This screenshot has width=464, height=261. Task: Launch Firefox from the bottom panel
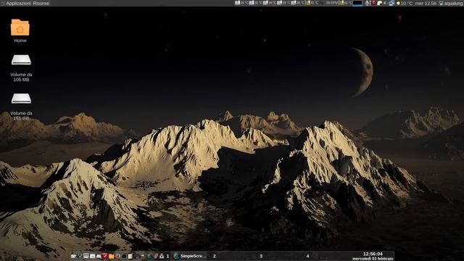click(117, 256)
